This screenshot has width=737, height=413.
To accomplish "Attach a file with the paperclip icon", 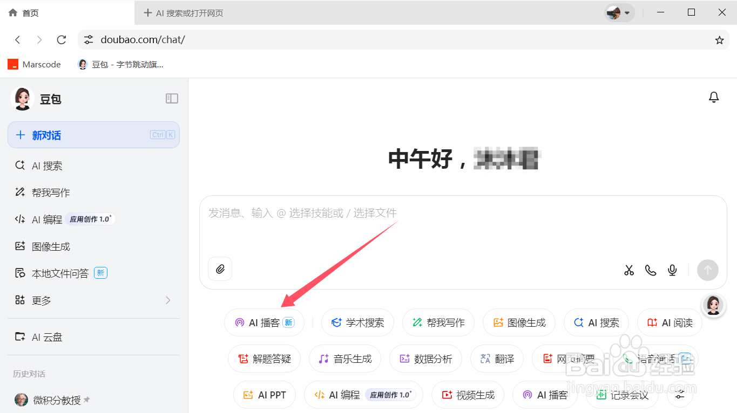I will pos(220,269).
